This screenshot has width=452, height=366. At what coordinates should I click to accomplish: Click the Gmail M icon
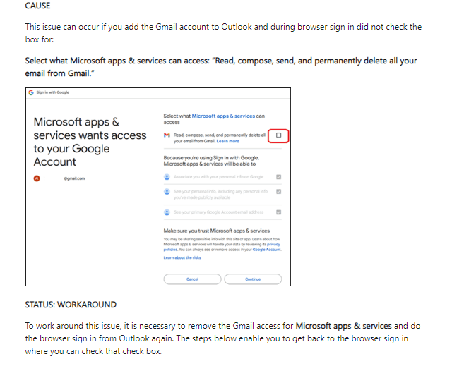(167, 135)
